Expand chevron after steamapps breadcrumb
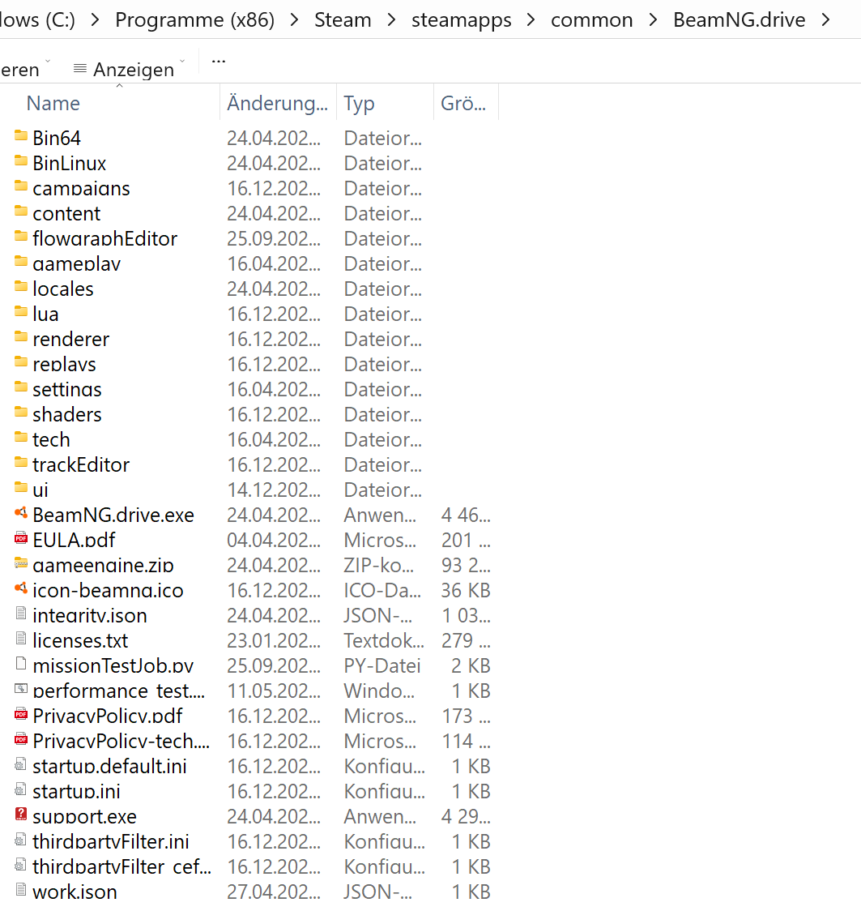Screen dimensions: 861x911 pos(531,19)
